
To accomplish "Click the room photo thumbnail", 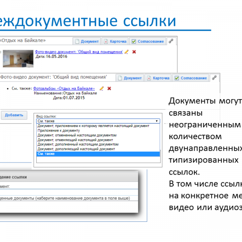I will [18, 58].
